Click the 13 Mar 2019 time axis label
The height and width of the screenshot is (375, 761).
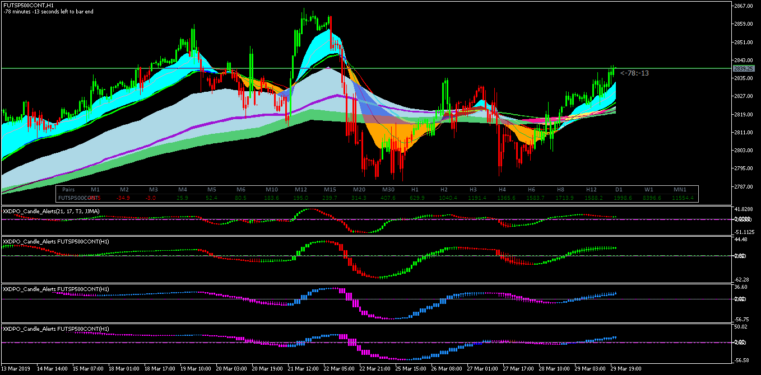[x=16, y=369]
